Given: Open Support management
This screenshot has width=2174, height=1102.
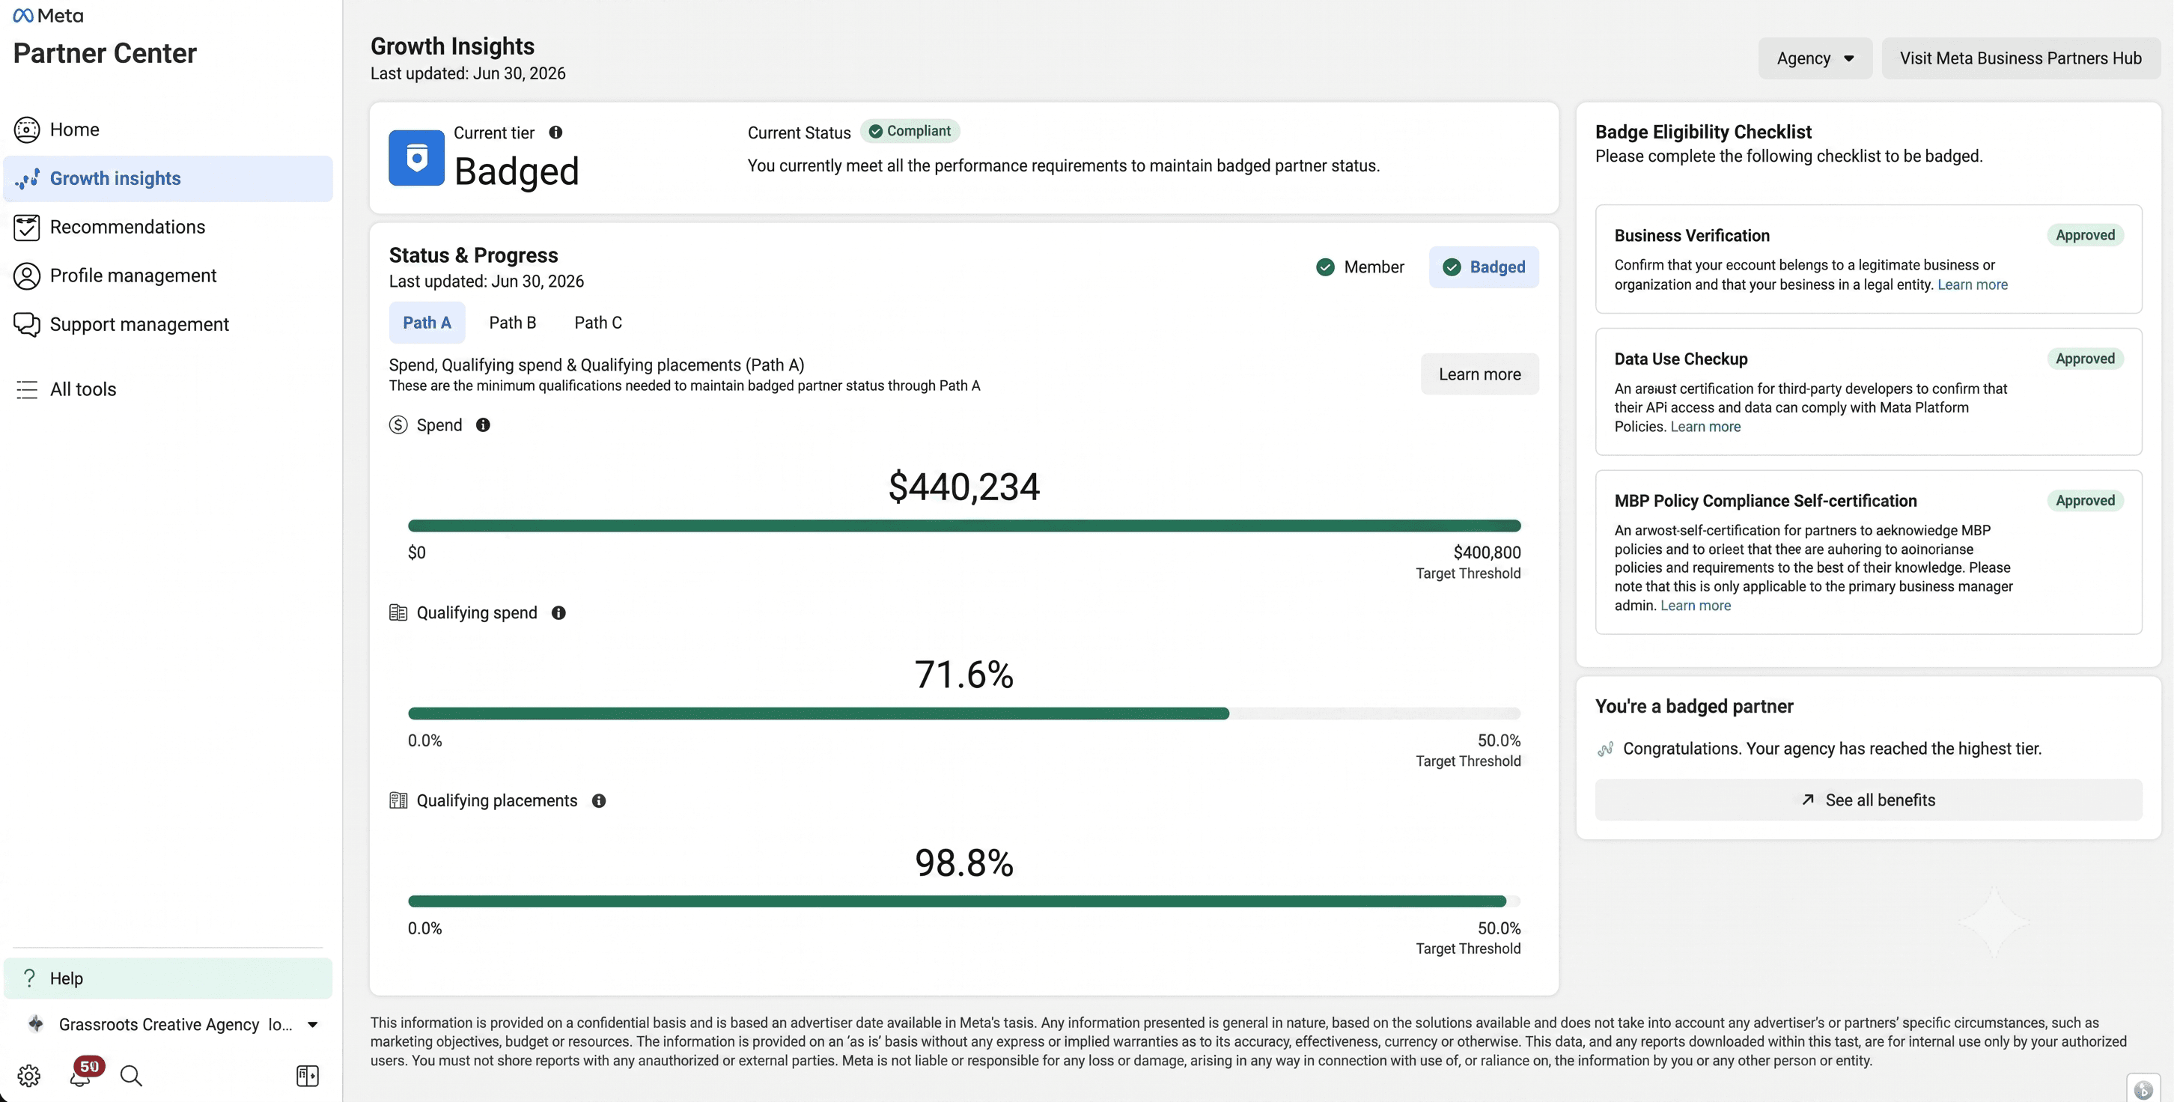Looking at the screenshot, I should [x=168, y=325].
